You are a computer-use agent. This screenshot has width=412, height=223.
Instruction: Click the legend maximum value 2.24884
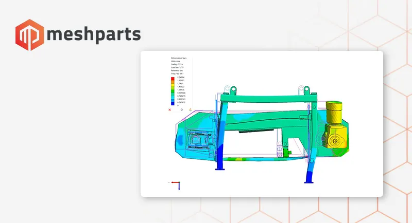click(181, 77)
